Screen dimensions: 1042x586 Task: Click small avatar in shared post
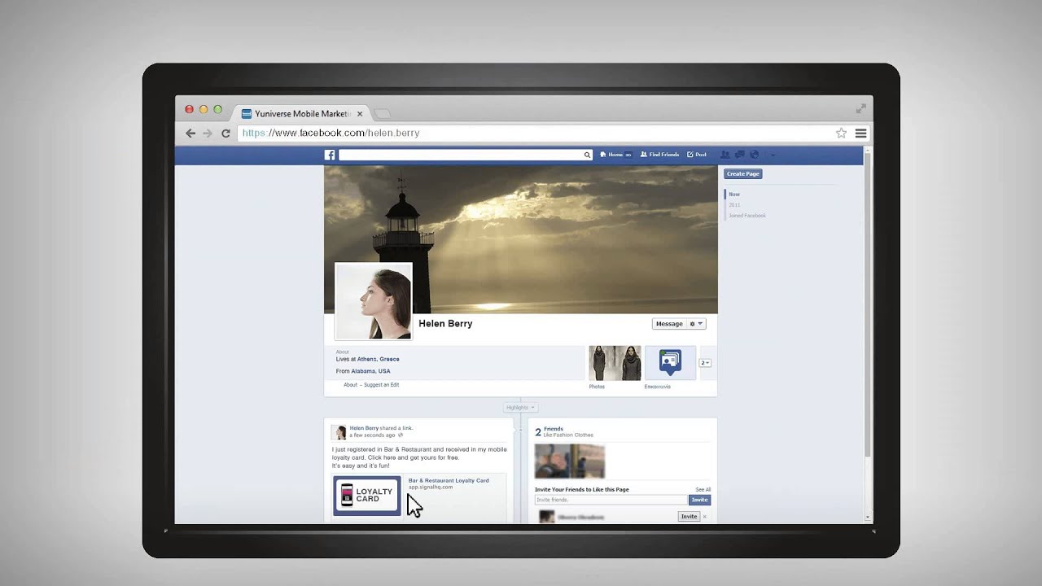click(339, 433)
